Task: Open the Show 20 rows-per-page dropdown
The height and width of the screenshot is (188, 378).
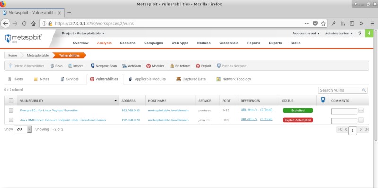Action: 23,129
